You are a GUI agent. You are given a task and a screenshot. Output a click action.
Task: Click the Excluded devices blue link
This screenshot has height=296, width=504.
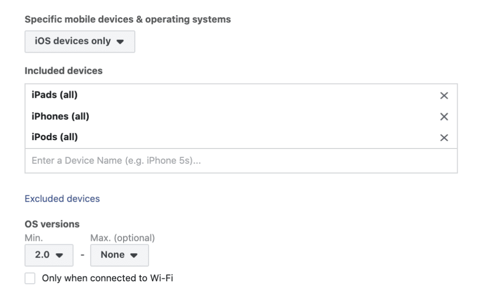[62, 199]
